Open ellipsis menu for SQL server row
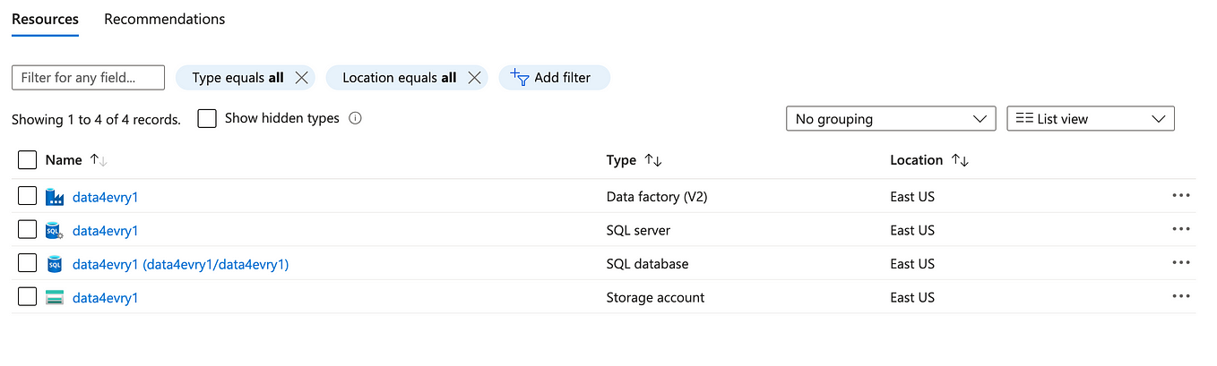 coord(1180,230)
